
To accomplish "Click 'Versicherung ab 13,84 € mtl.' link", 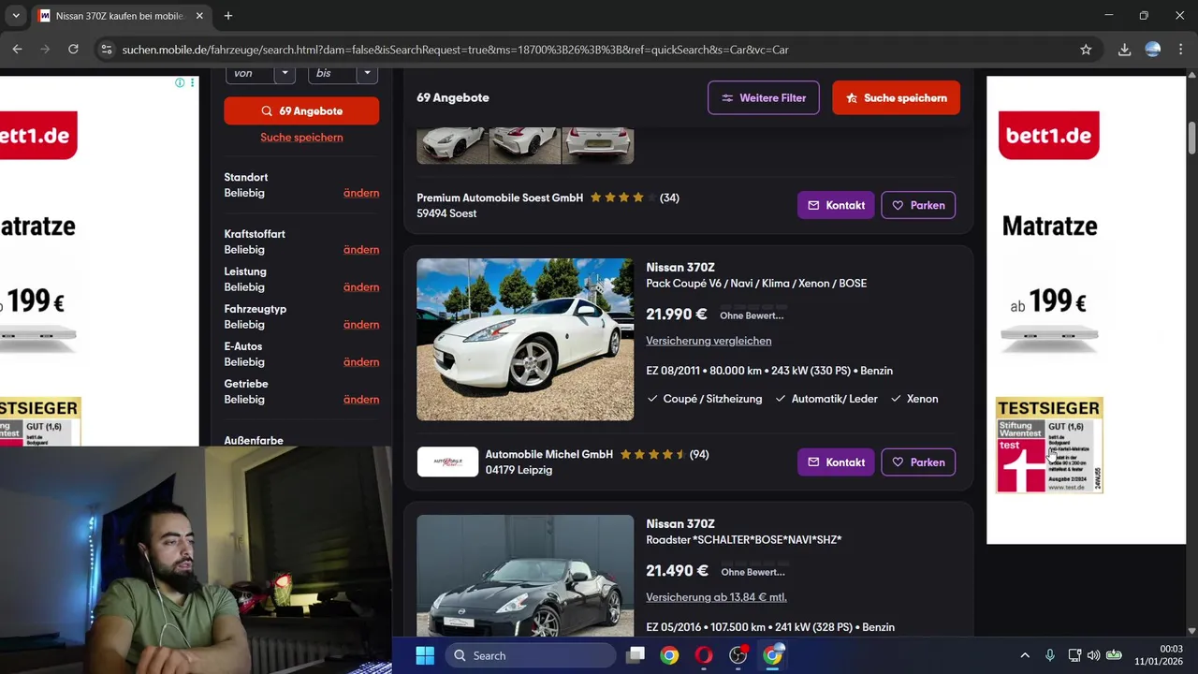I will [x=716, y=597].
